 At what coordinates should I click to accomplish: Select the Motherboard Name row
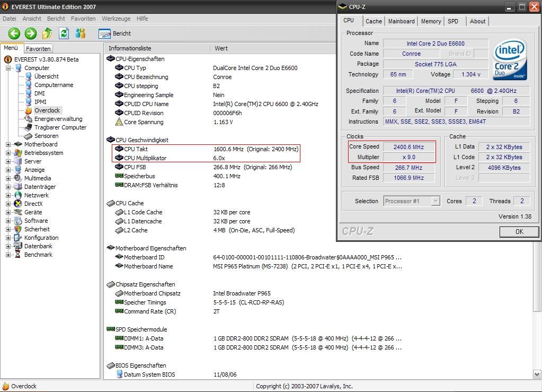258,266
